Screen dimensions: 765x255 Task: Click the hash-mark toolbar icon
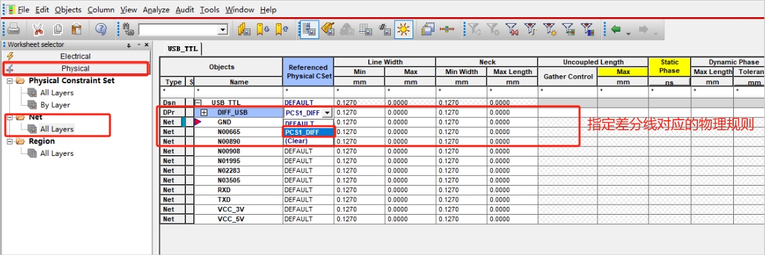point(385,29)
